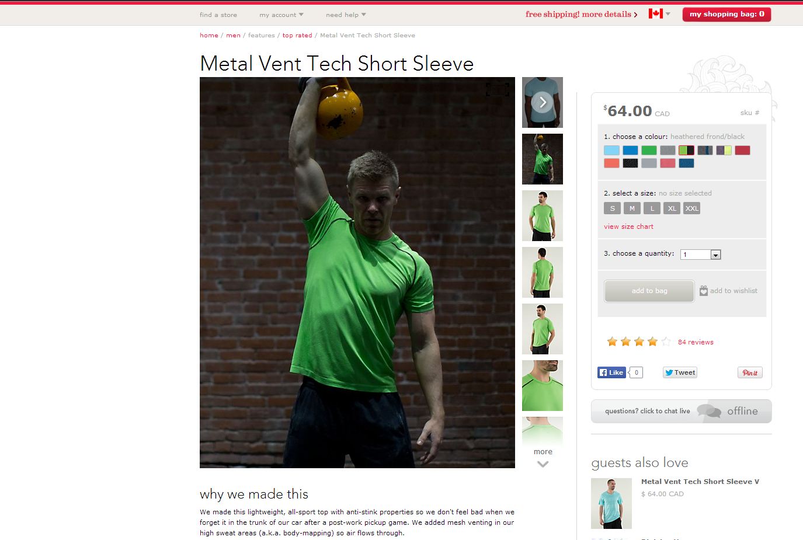Go to find a store
803x540 pixels.
[218, 15]
